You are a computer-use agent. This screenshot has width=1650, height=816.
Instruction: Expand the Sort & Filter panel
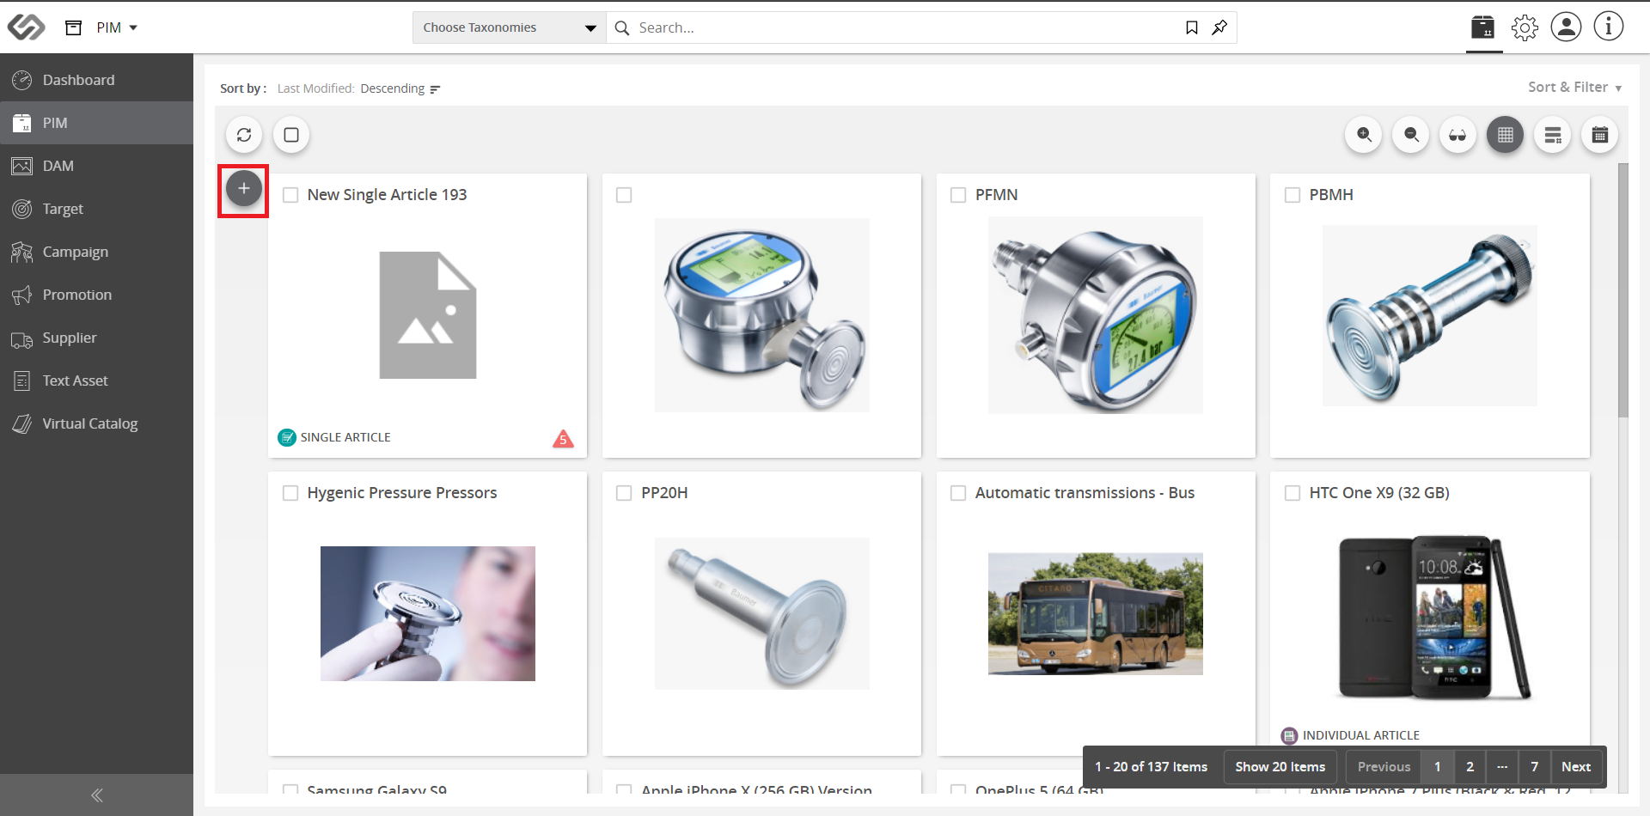(1574, 87)
